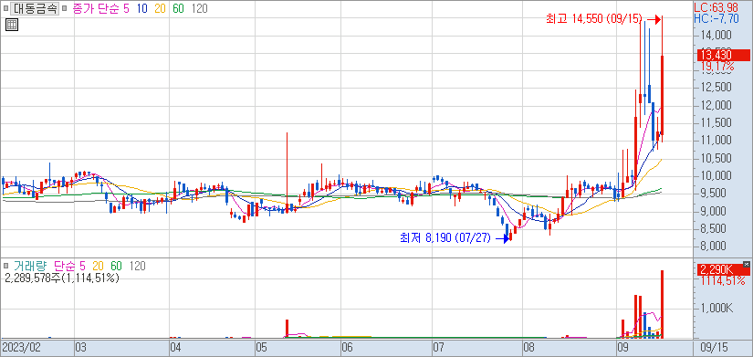
Task: Click the pink 5-day price moving average label
Action: tap(126, 8)
